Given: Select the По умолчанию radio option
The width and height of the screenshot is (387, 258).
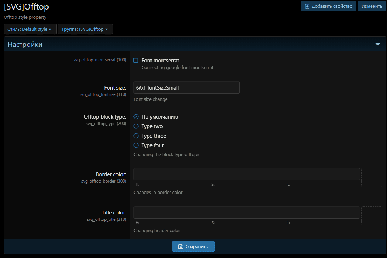Looking at the screenshot, I should coord(136,117).
